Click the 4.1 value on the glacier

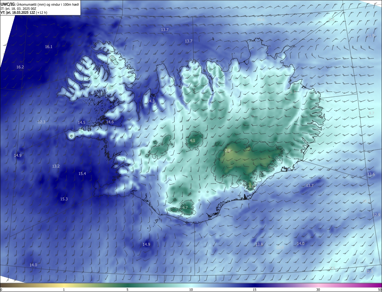192,141
